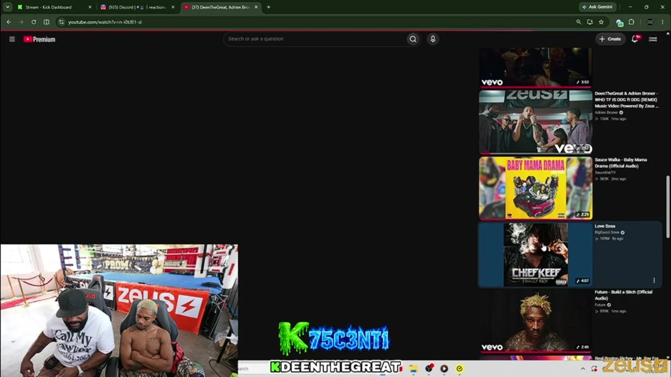Open the Baby Mama Drama thumbnail
The height and width of the screenshot is (377, 671).
tap(535, 188)
